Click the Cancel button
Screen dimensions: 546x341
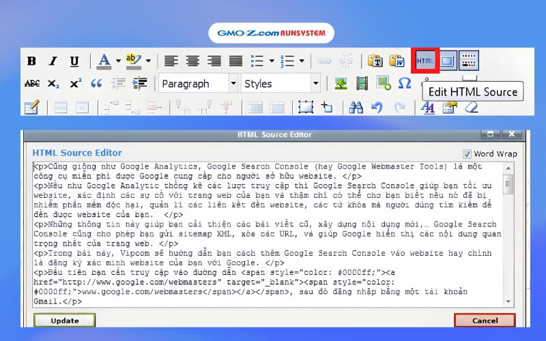484,321
